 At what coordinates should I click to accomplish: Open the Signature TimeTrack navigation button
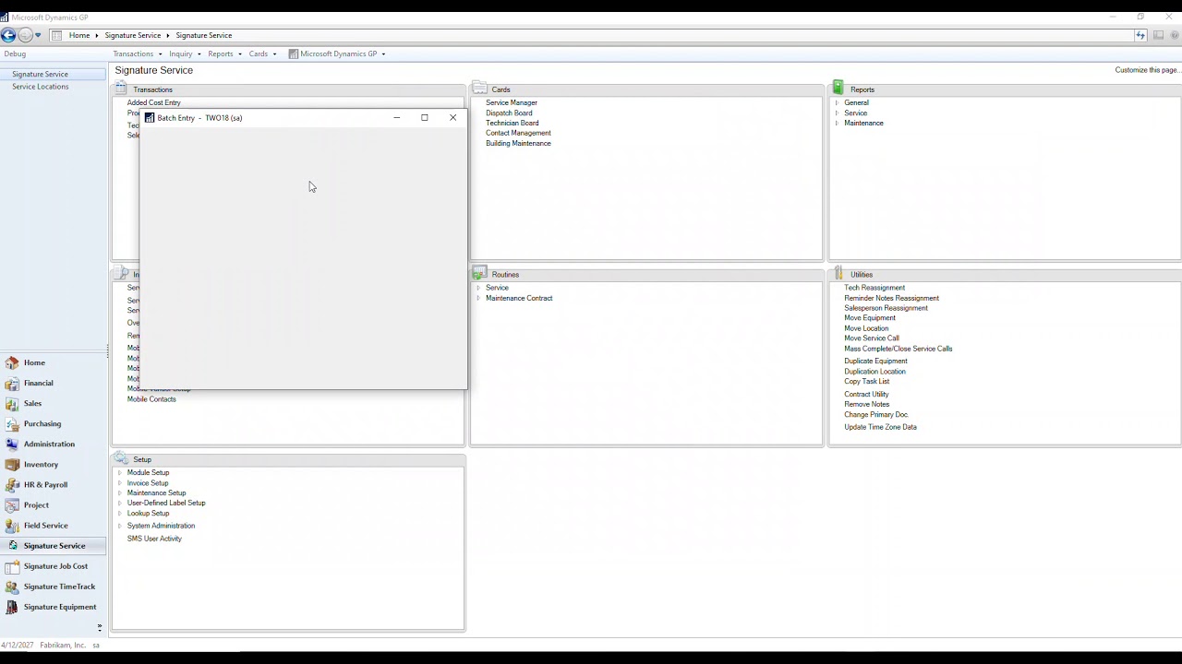tap(54, 586)
